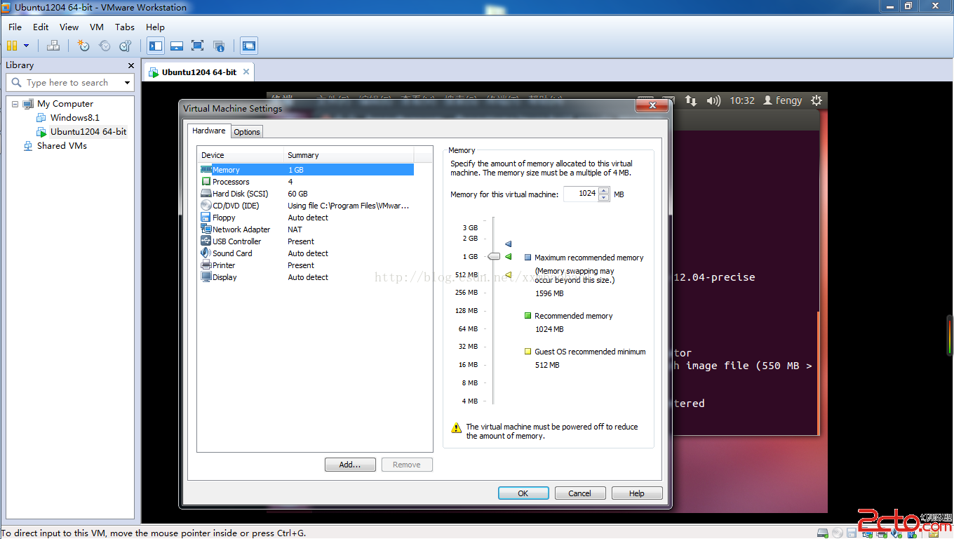Revert the VM to its snapshot
This screenshot has width=954, height=539.
pyautogui.click(x=105, y=46)
